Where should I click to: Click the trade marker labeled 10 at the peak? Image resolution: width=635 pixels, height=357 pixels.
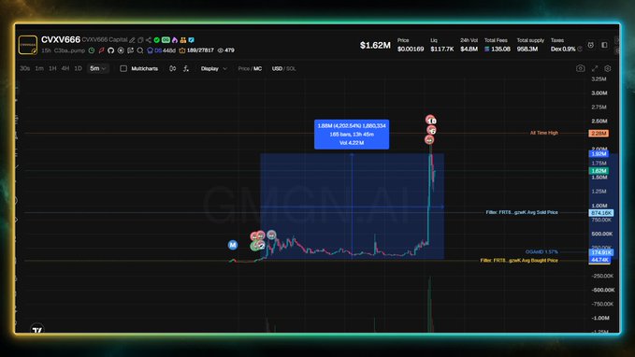tap(431, 121)
